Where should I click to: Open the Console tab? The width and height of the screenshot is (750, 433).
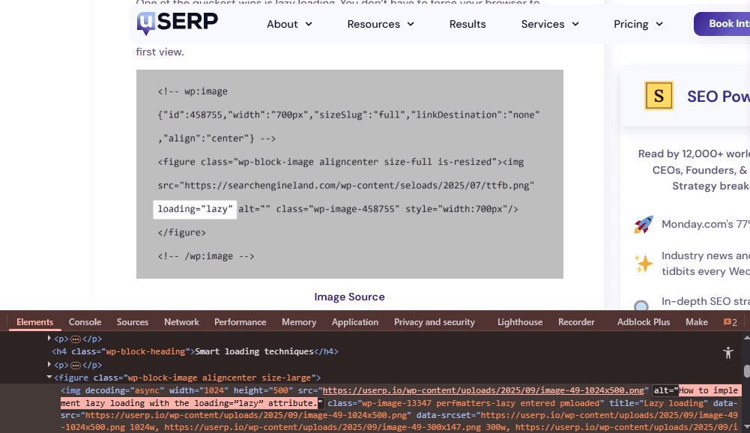pos(85,322)
